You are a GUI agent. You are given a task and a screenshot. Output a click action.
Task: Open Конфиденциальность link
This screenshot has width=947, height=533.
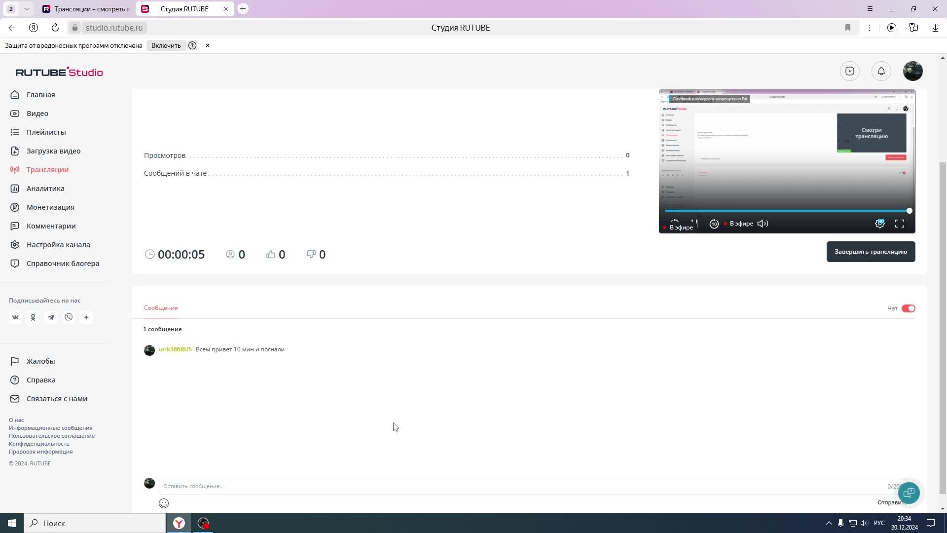click(39, 444)
